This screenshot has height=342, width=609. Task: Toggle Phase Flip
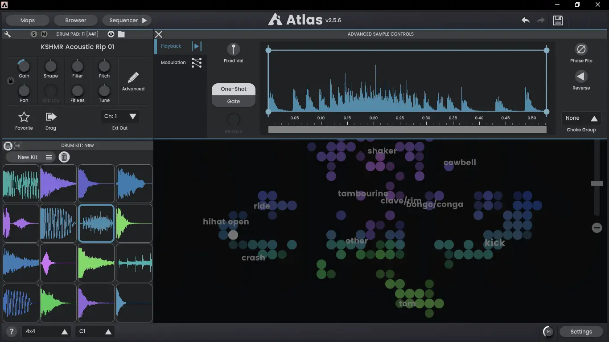pos(581,49)
